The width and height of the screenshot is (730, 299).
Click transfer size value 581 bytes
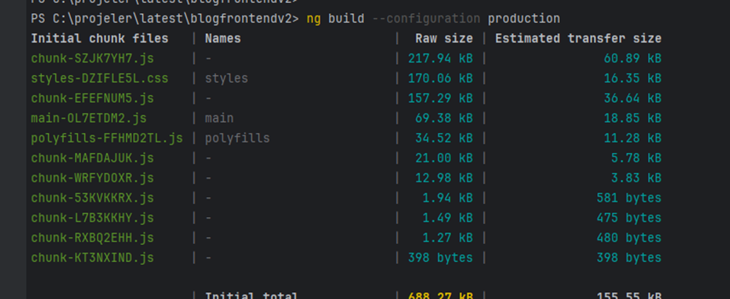point(629,199)
